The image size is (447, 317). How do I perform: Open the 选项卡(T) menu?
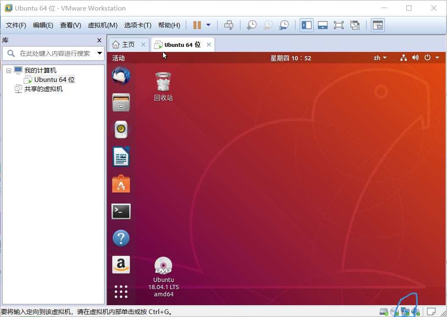tap(138, 25)
